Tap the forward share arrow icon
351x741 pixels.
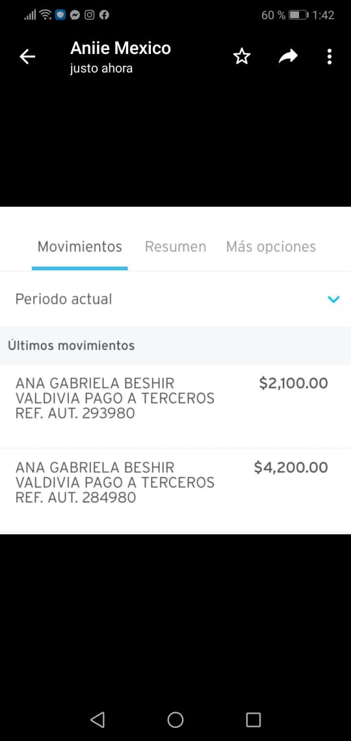pos(288,57)
